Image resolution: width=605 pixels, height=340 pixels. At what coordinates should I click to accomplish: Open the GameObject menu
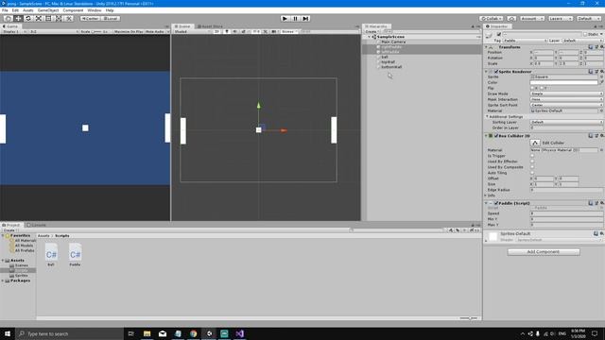(x=48, y=10)
